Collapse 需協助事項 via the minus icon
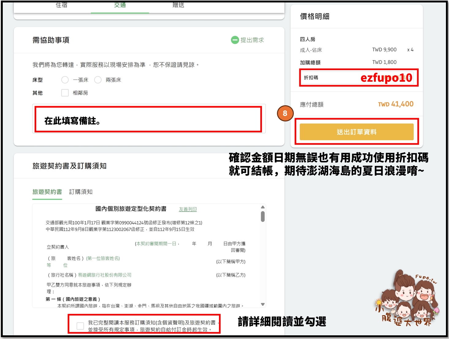Screen dimensions: 449x339 point(235,40)
